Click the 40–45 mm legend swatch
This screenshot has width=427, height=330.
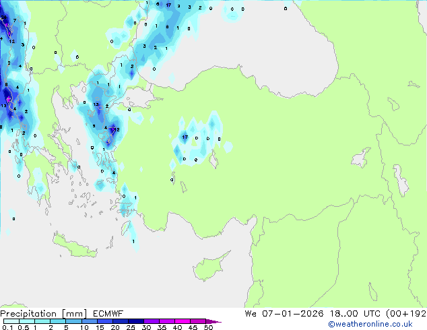(183, 321)
